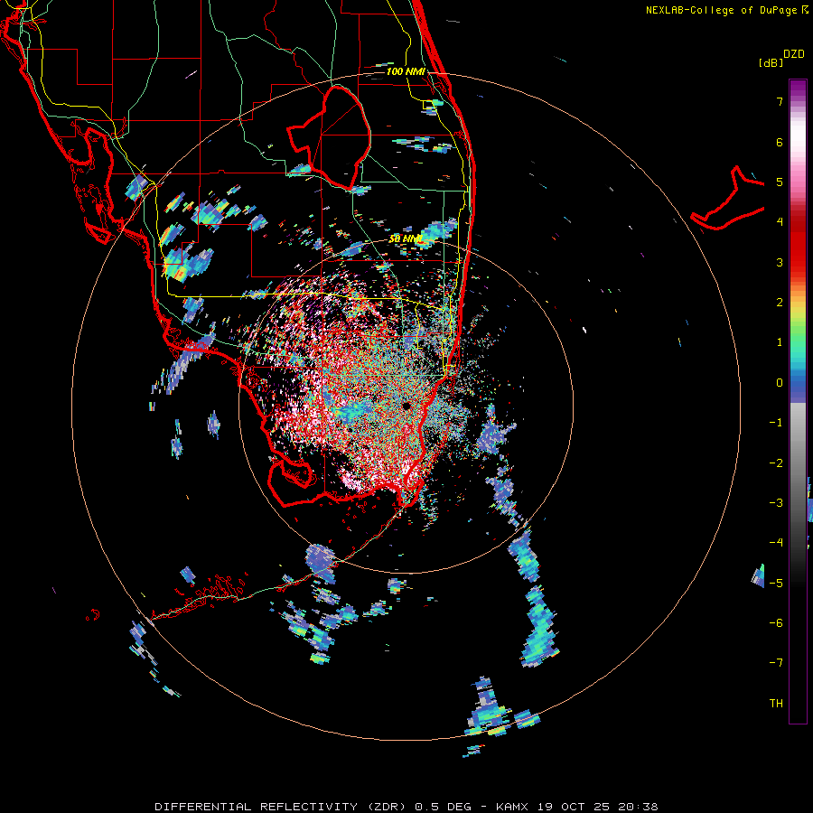Click the 20:38 timestamp
The image size is (813, 813).
coord(638,807)
